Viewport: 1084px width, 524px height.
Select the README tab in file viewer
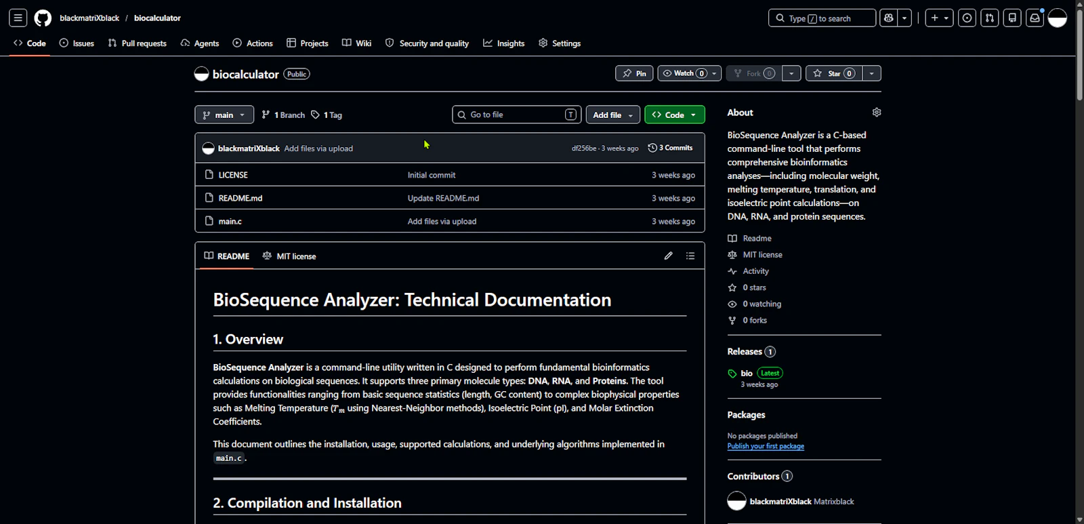227,256
